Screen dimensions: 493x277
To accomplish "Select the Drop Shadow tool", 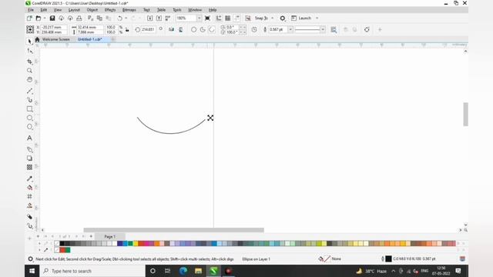I will 29,159.
